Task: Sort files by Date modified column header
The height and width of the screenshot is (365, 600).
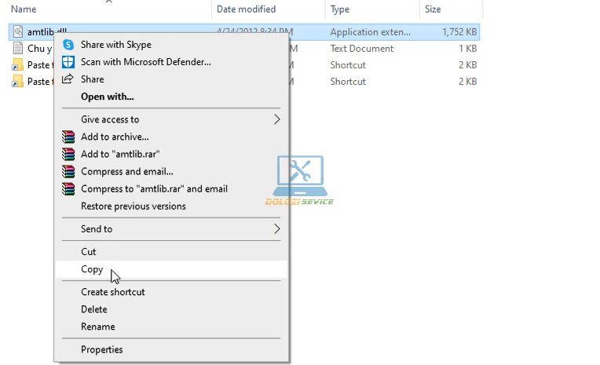Action: [x=246, y=9]
